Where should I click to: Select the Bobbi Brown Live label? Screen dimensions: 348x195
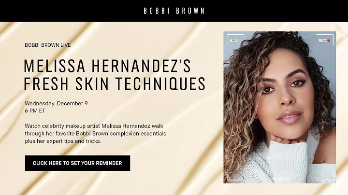point(48,45)
